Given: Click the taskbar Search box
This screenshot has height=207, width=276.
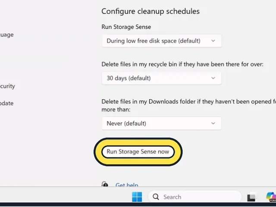Looking at the screenshot, I should pyautogui.click(x=194, y=197).
